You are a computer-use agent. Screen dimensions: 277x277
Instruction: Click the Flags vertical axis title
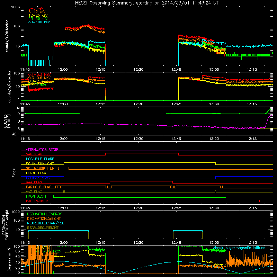pyautogui.click(x=14, y=173)
